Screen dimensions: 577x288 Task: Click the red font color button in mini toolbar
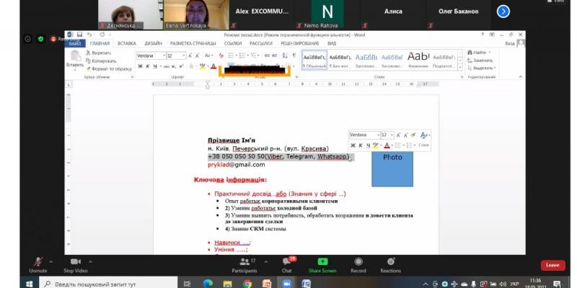[388, 145]
